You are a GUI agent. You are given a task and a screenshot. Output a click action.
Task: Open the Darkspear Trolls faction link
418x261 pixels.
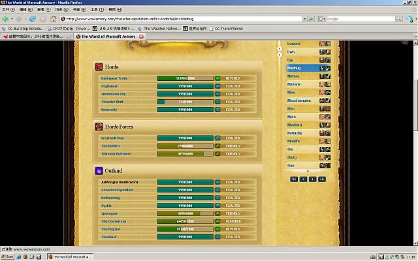(x=114, y=78)
